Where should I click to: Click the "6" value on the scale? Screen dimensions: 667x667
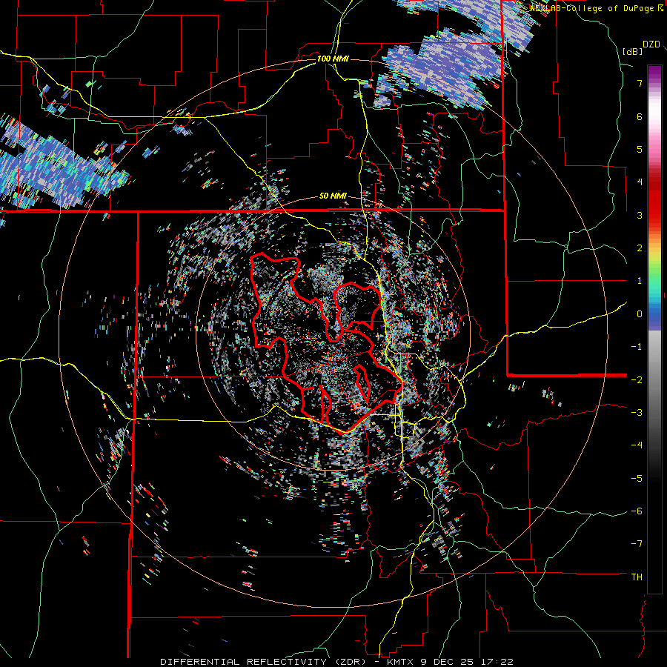pos(640,116)
